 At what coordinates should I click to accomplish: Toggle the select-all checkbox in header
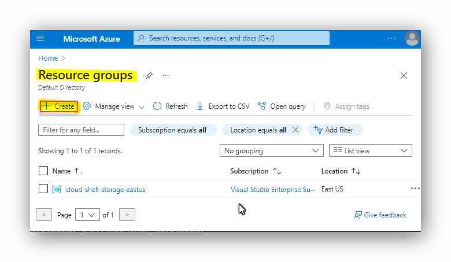(43, 171)
